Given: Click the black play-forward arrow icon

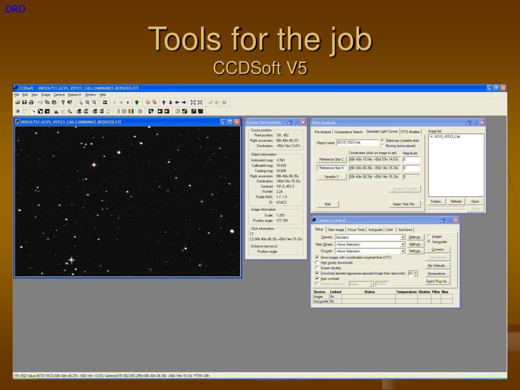Looking at the screenshot, I should (x=128, y=103).
